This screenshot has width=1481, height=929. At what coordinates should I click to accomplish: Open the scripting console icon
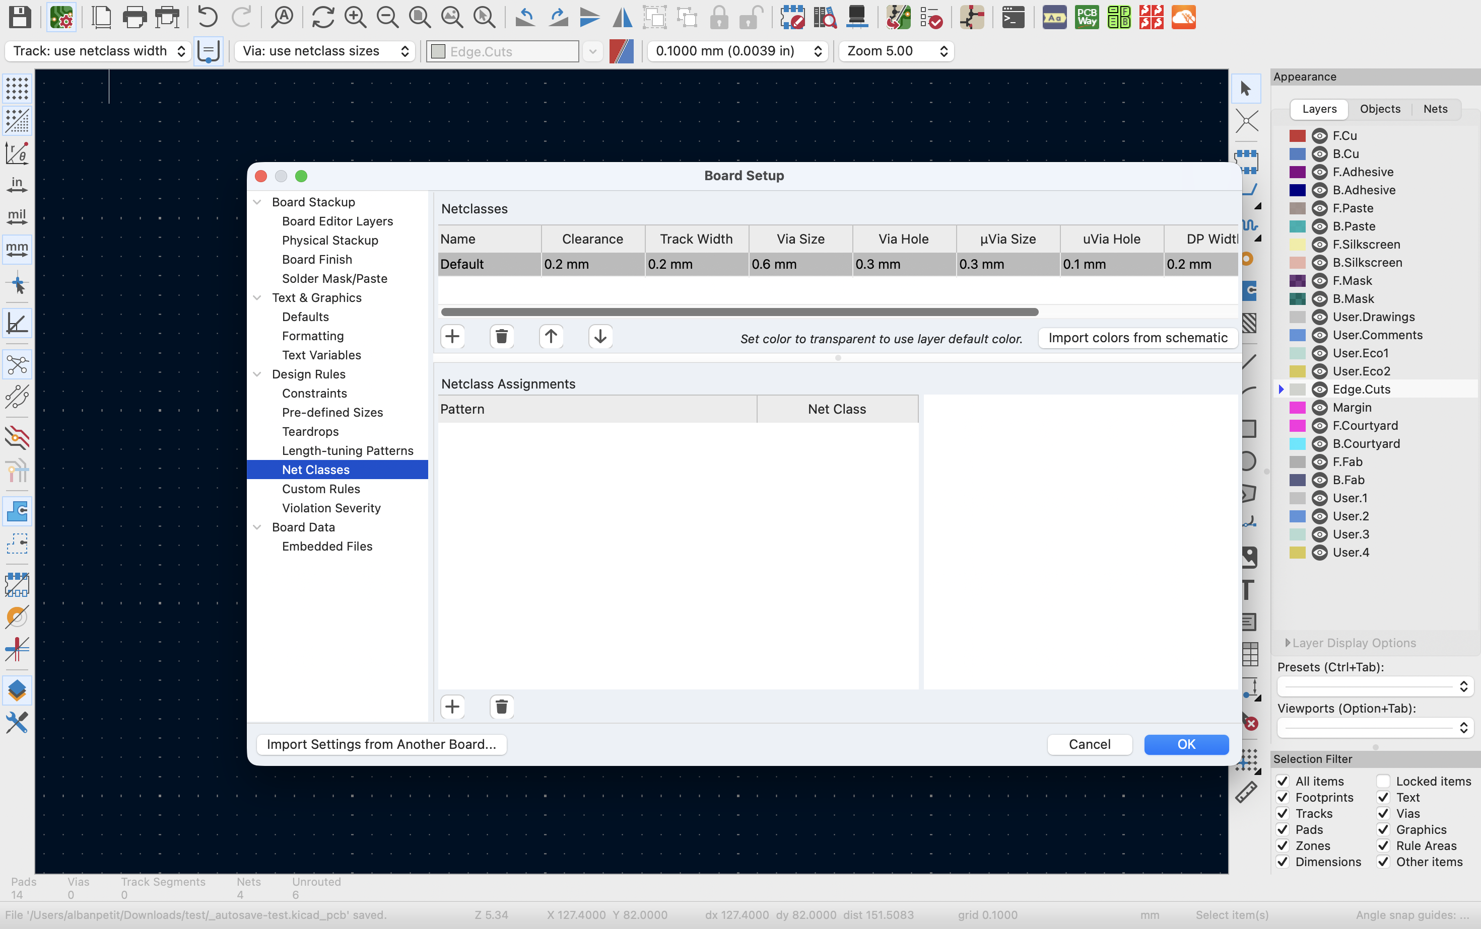click(x=1013, y=17)
